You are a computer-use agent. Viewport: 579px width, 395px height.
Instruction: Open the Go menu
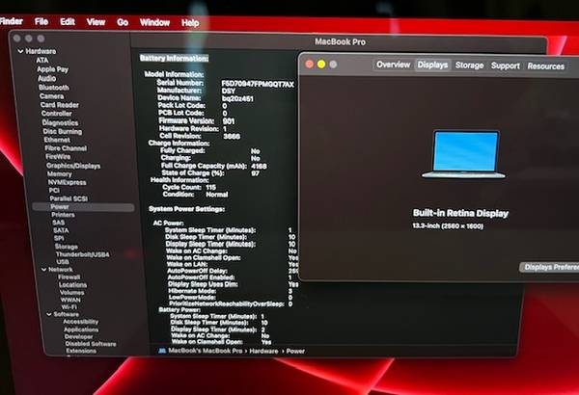pos(123,23)
